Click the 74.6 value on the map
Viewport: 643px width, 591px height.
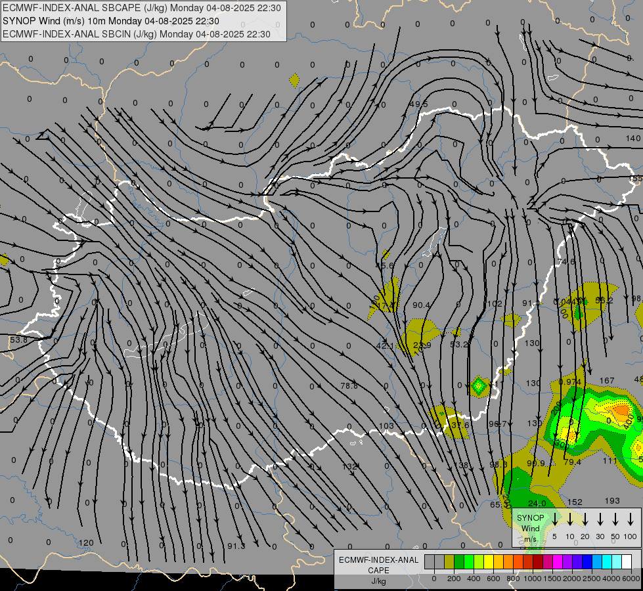[x=566, y=261]
